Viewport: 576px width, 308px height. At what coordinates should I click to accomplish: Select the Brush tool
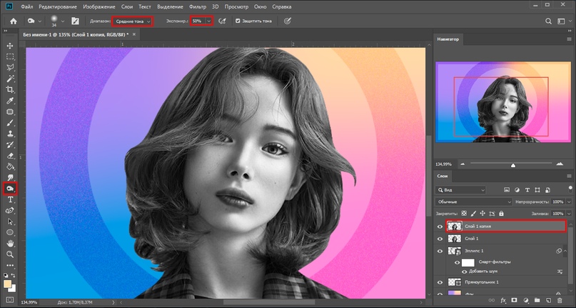point(10,122)
